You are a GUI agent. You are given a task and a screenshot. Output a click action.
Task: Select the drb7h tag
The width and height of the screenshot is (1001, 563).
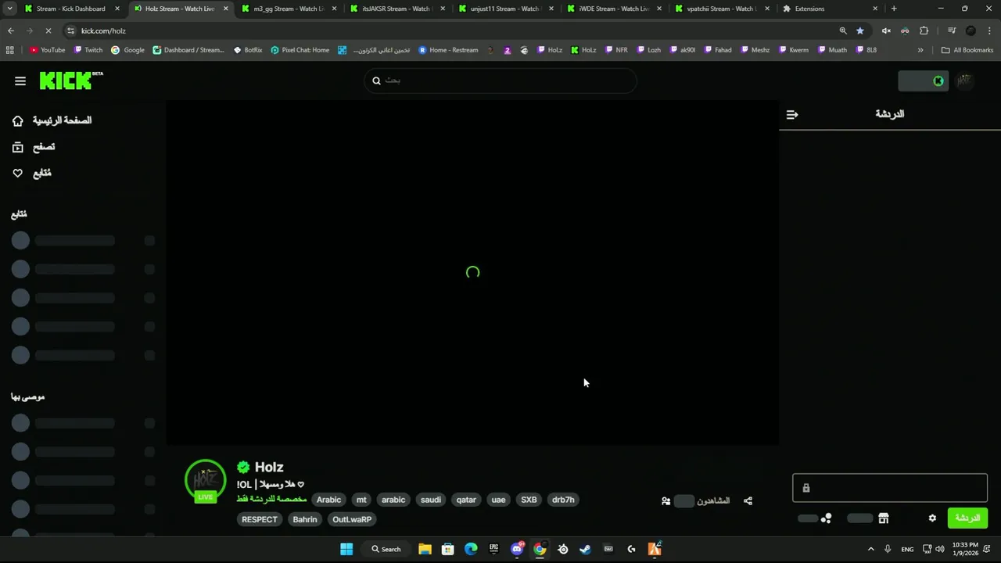(563, 500)
